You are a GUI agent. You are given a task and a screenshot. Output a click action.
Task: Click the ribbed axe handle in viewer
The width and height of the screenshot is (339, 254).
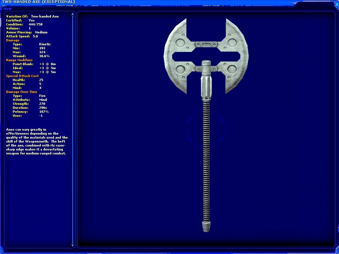click(206, 161)
